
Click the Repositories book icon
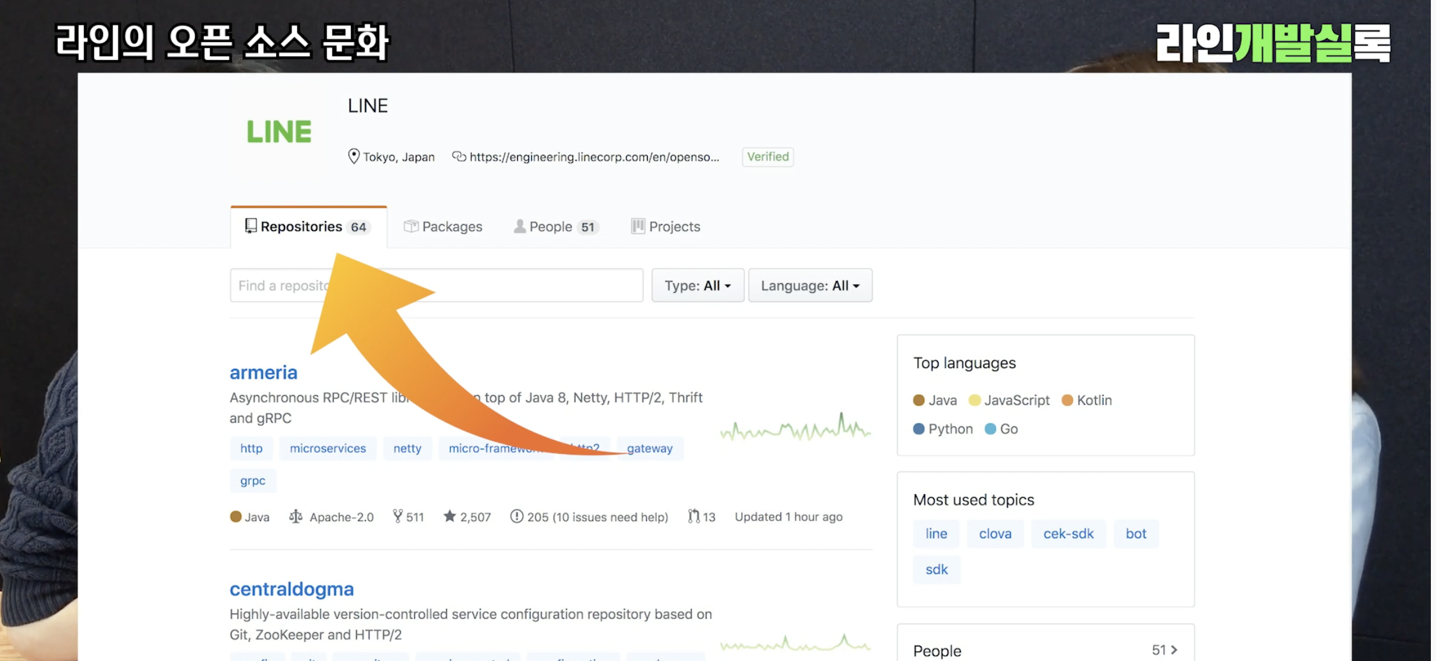tap(251, 226)
